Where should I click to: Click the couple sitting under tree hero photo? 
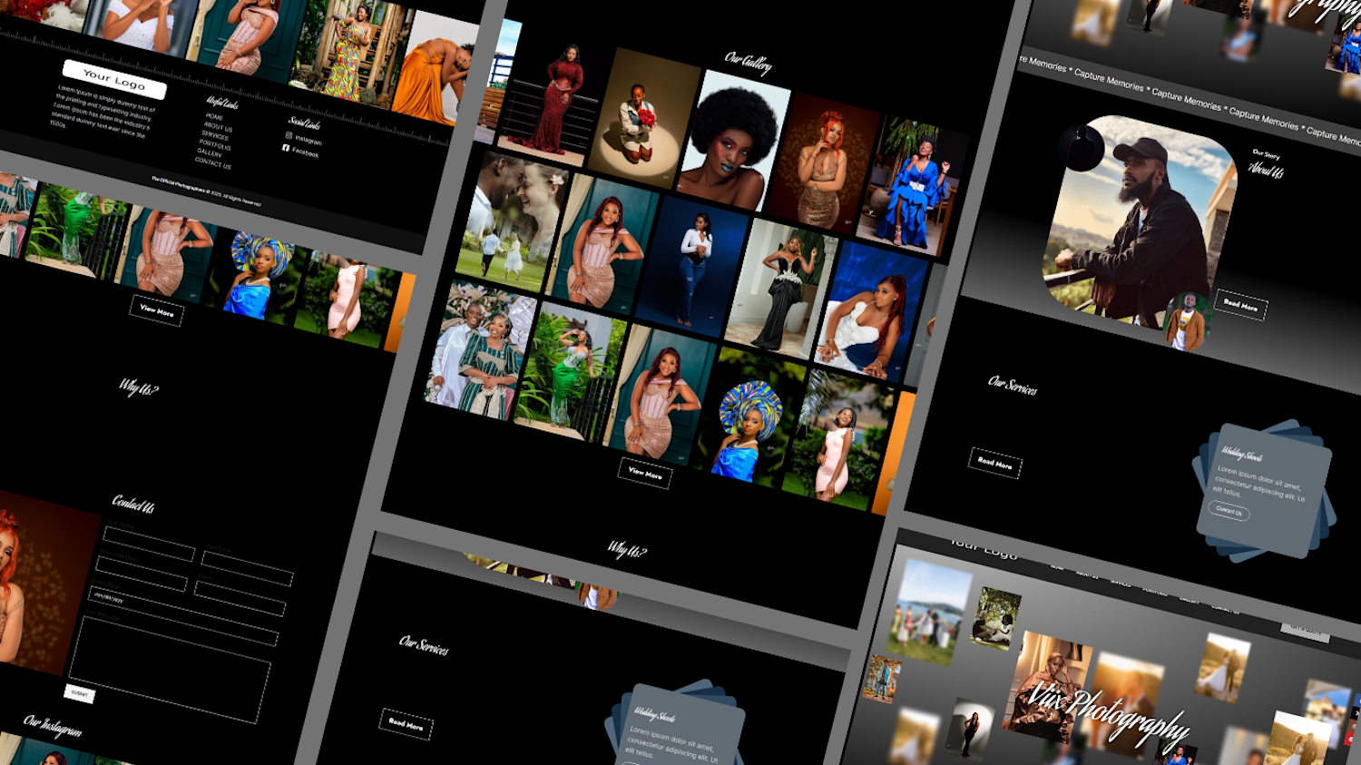tap(995, 618)
